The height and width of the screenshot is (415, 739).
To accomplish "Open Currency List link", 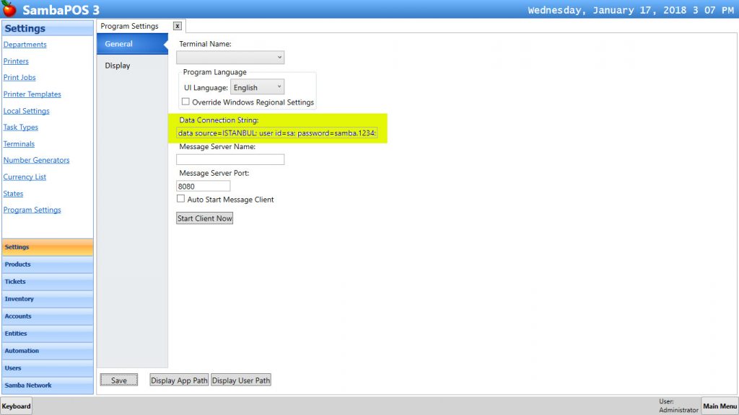I will 25,177.
